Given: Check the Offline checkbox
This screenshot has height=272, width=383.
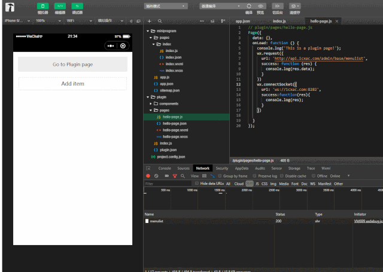Looking at the screenshot, I should [314, 176].
